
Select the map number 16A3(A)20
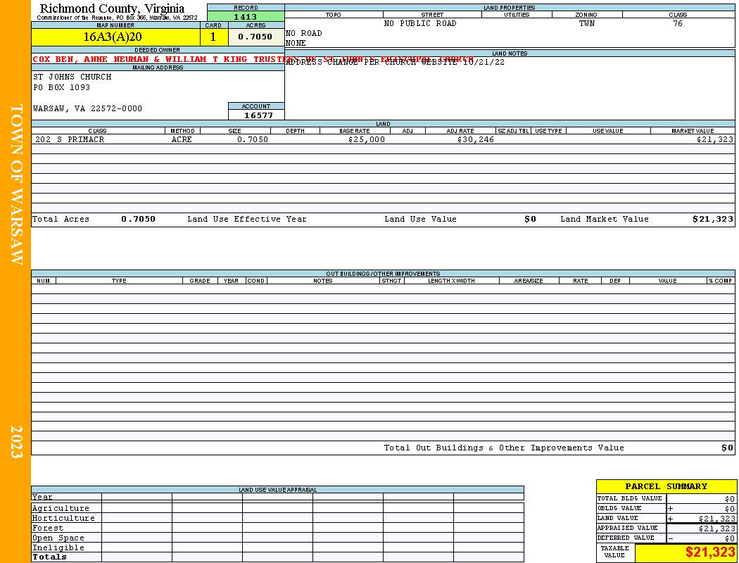(112, 37)
